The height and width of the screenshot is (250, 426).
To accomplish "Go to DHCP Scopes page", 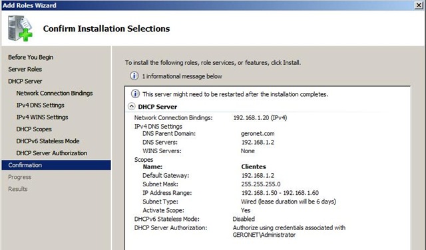I will pos(34,129).
